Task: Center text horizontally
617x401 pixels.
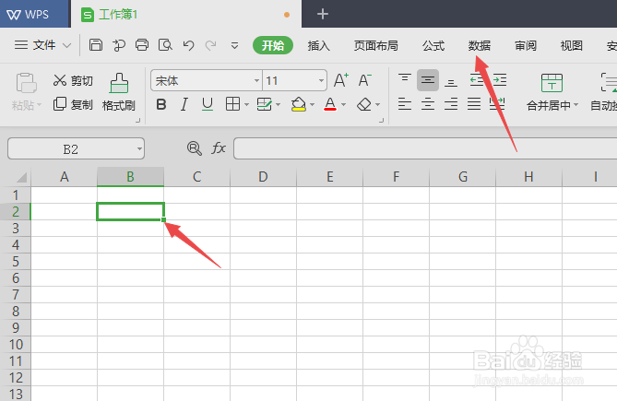Action: click(x=428, y=104)
